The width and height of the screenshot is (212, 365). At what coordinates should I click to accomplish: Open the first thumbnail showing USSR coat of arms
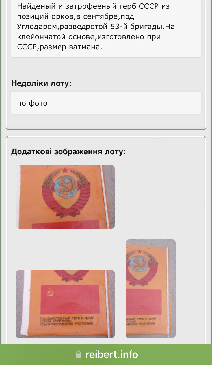click(x=65, y=197)
